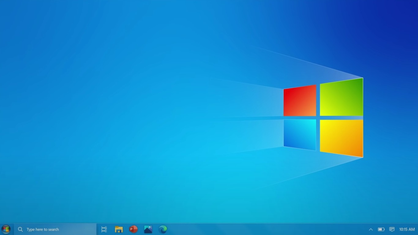Open Task View from the taskbar
The image size is (418, 235).
(104, 229)
